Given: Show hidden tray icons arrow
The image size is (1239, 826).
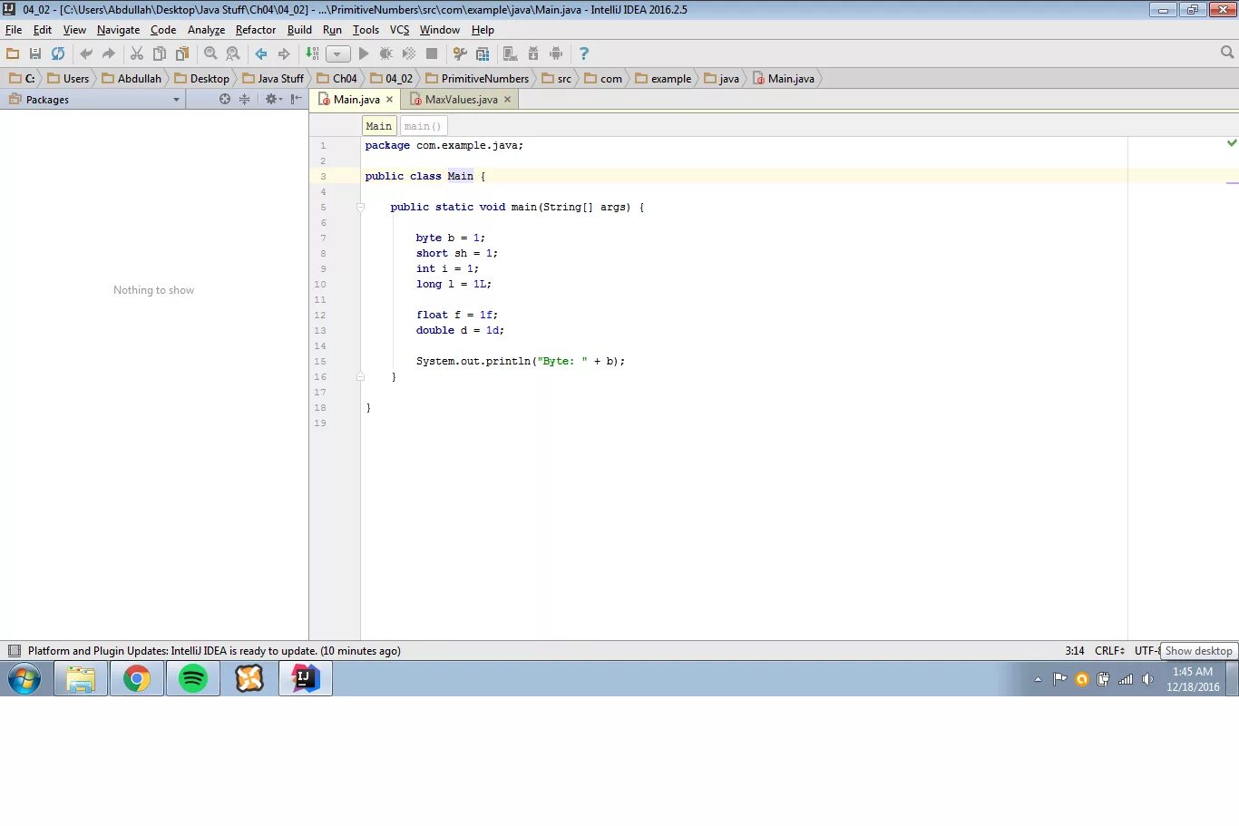Looking at the screenshot, I should coord(1038,679).
